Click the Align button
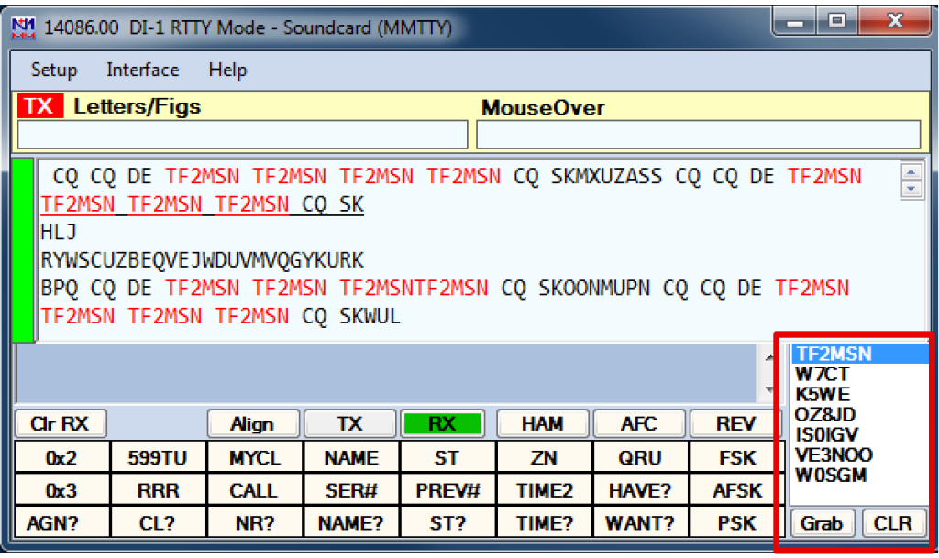This screenshot has height=558, width=939. coord(252,424)
